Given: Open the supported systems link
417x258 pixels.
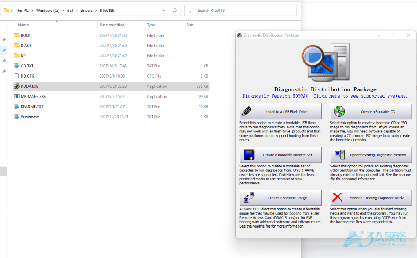Looking at the screenshot, I should point(325,96).
